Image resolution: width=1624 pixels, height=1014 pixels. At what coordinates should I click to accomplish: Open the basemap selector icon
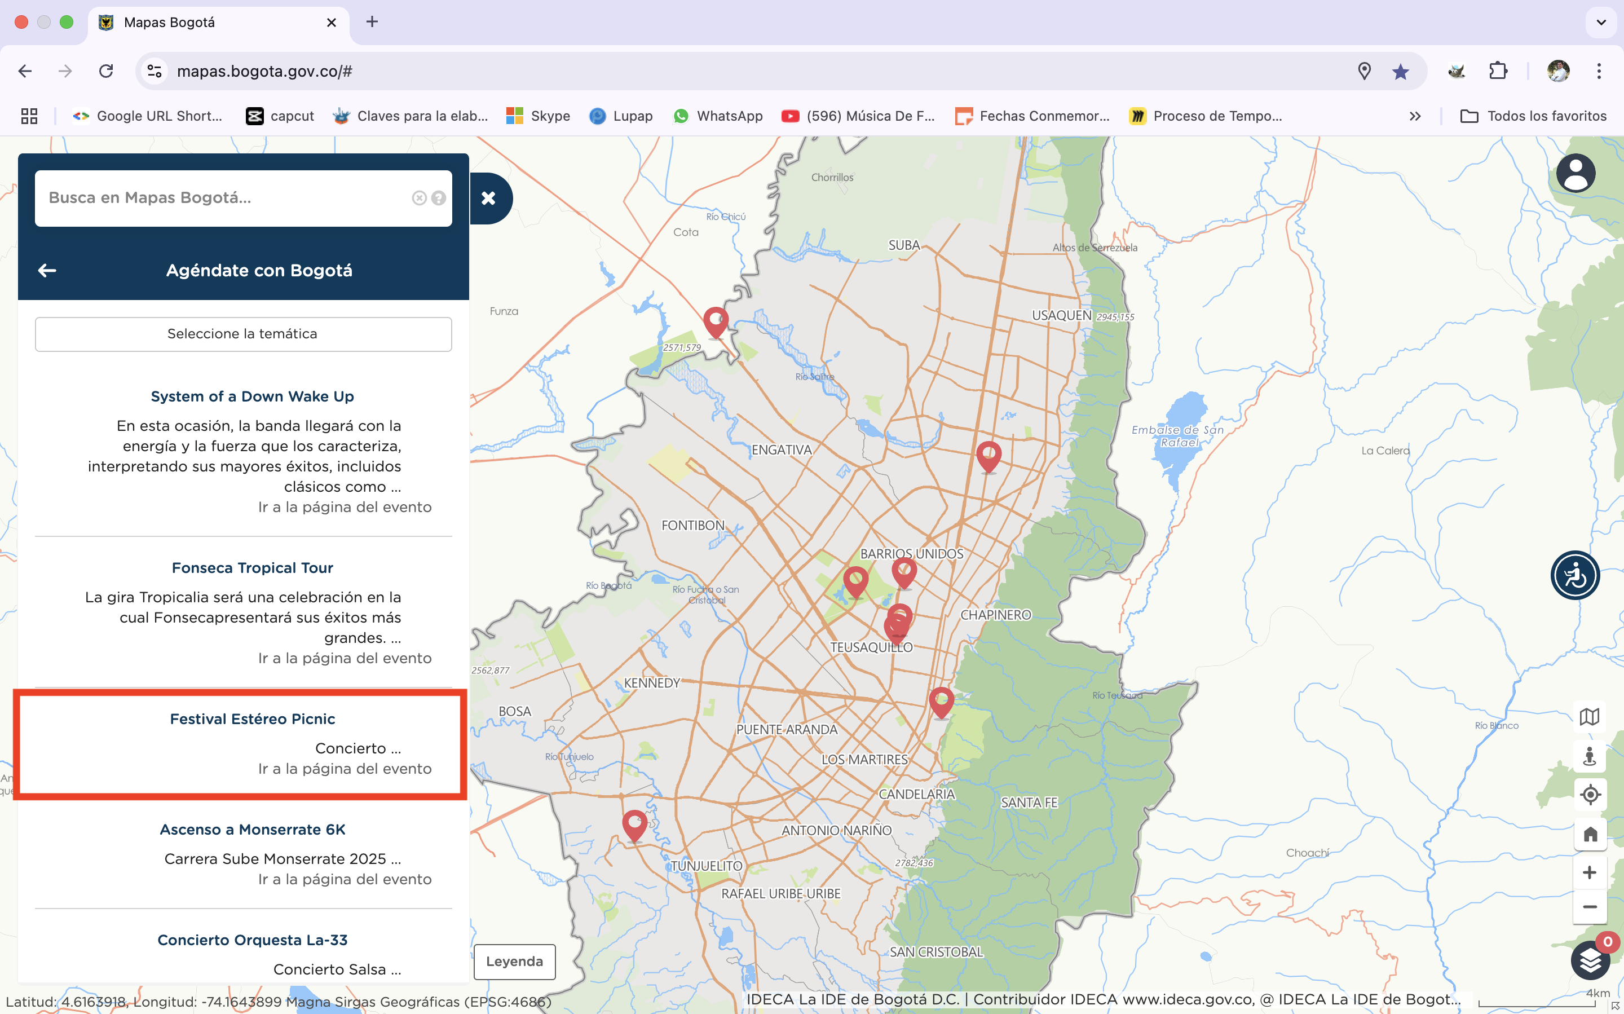click(1589, 717)
